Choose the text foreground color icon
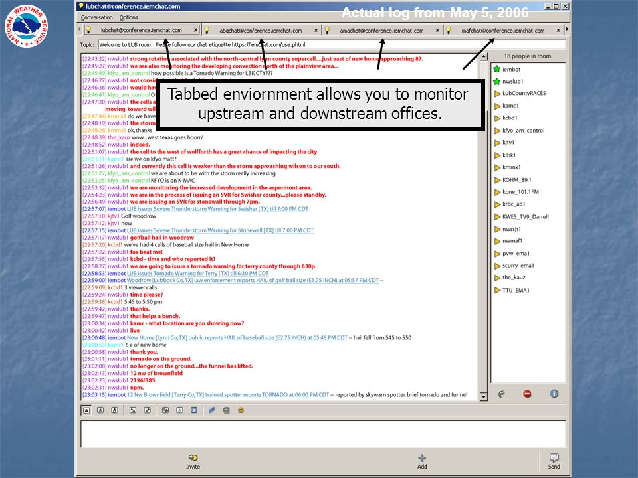The image size is (638, 478). coord(180,410)
